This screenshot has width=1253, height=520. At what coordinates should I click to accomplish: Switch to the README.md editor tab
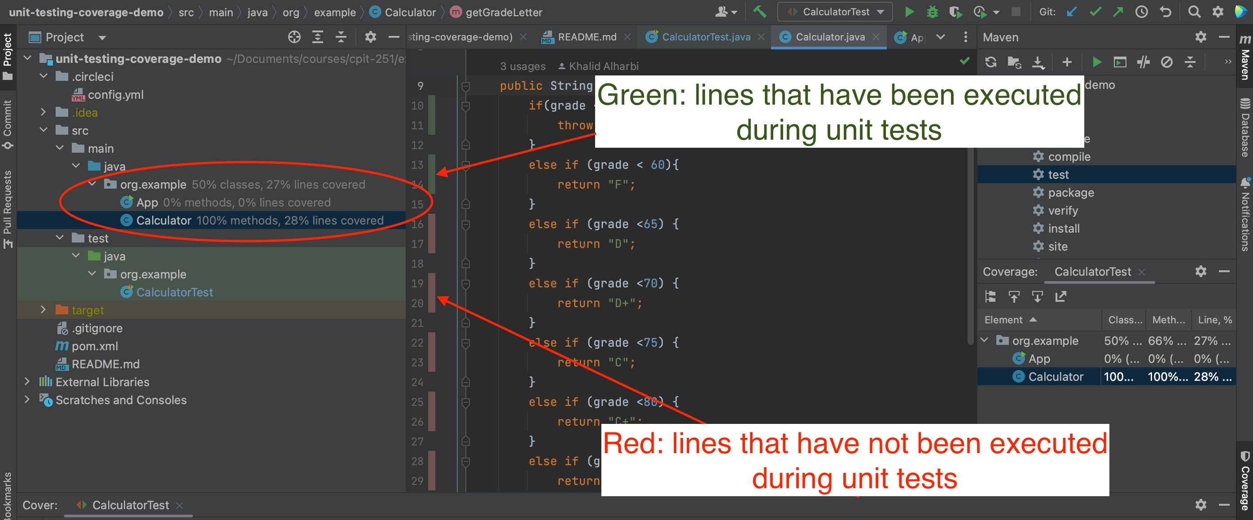click(x=586, y=36)
